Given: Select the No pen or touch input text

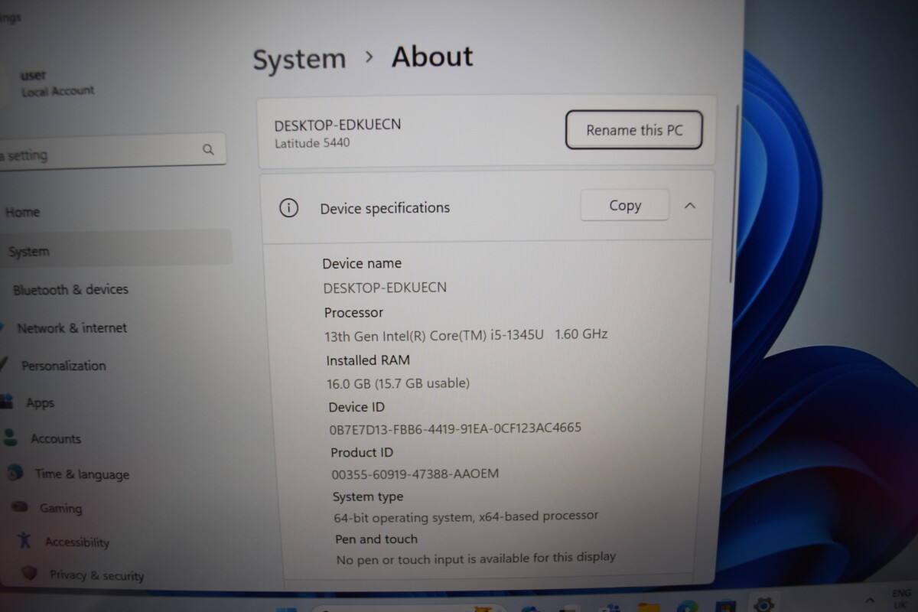Looking at the screenshot, I should pos(476,558).
